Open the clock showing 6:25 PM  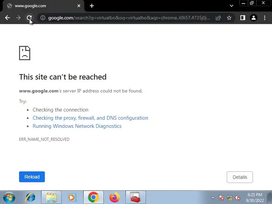point(255,198)
